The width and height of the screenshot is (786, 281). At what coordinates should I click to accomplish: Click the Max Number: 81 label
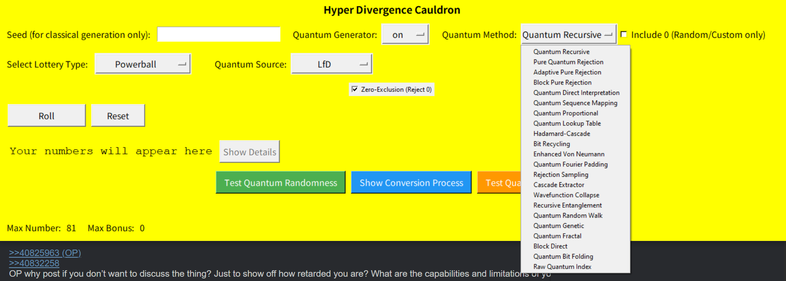pyautogui.click(x=41, y=228)
